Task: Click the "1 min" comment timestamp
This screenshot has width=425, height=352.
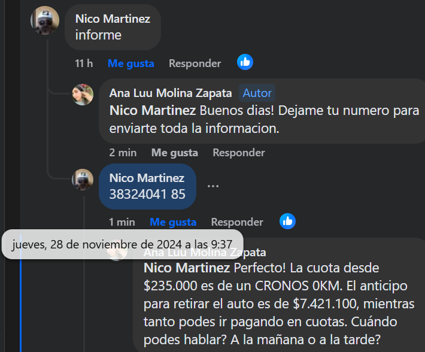Action: tap(122, 222)
